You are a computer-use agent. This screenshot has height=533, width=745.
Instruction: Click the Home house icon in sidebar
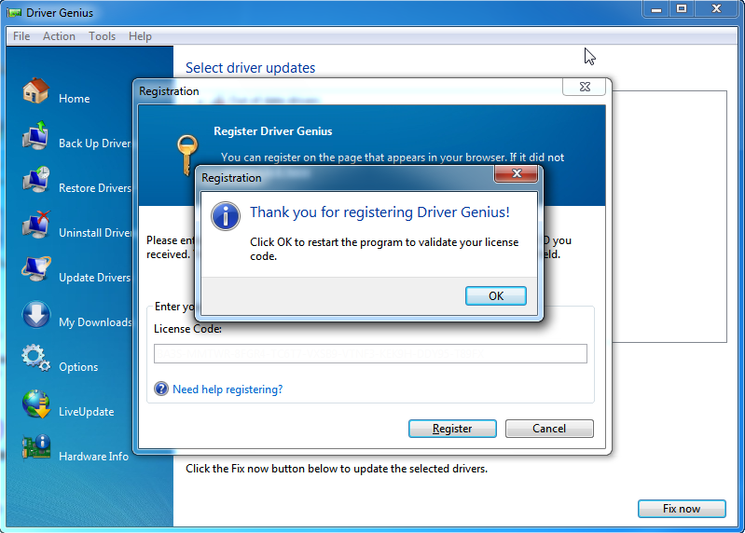(x=35, y=90)
